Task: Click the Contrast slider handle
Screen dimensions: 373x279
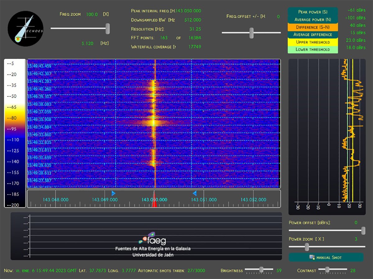Action: coord(327,269)
